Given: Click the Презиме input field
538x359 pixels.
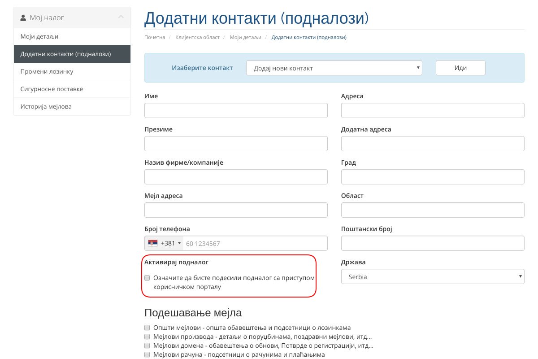Looking at the screenshot, I should 236,144.
